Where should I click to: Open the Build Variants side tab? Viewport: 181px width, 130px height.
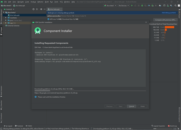[1, 91]
